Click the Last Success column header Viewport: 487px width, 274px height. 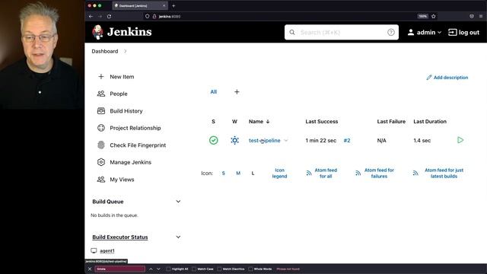(321, 122)
